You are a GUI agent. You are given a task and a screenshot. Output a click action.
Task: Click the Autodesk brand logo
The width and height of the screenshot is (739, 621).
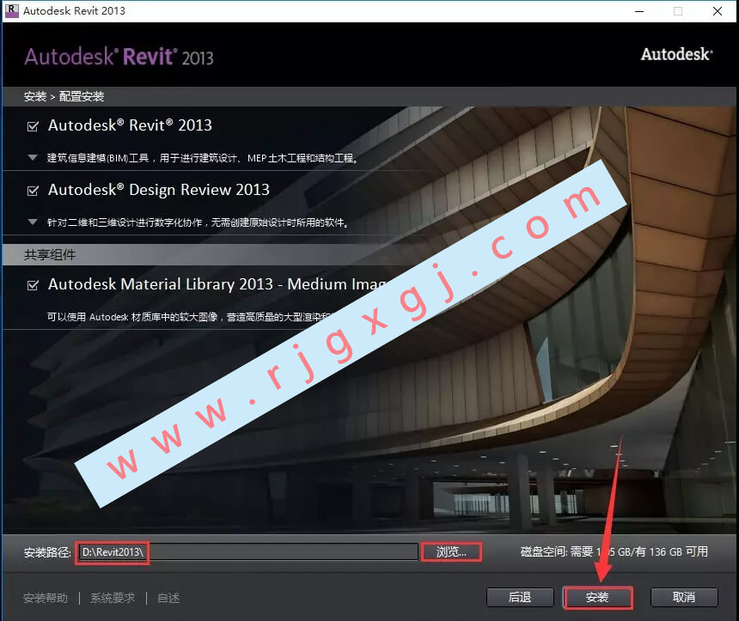pos(677,54)
